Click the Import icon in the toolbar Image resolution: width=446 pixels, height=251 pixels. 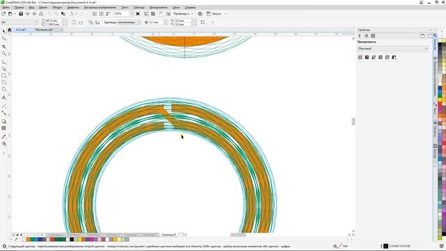[95, 14]
